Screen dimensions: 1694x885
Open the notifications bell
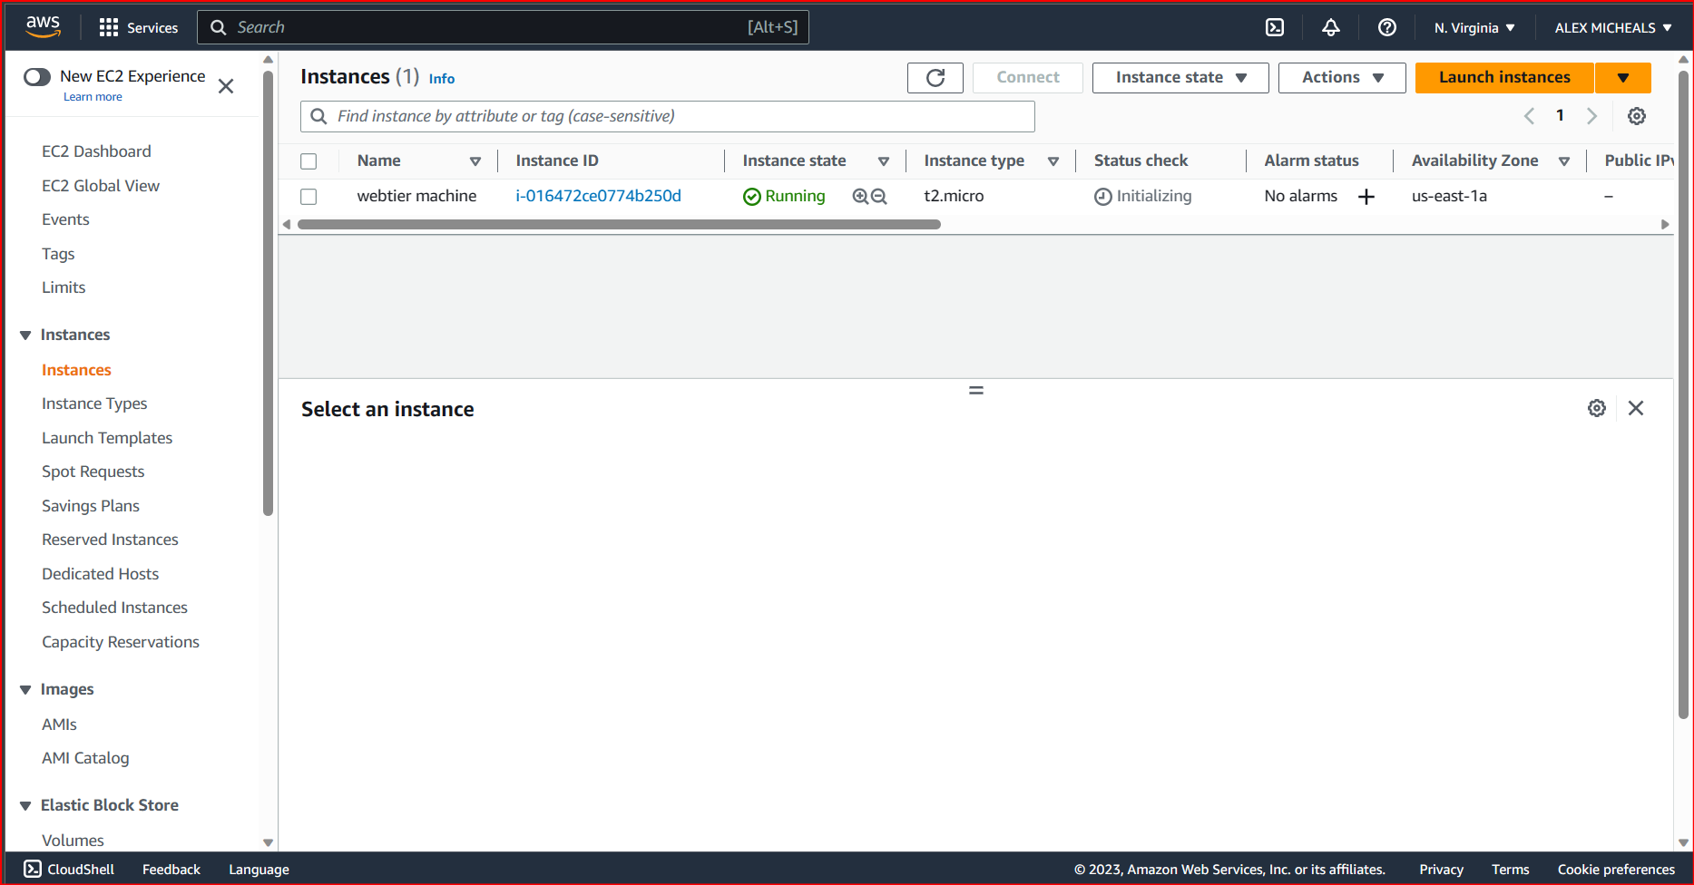tap(1331, 27)
